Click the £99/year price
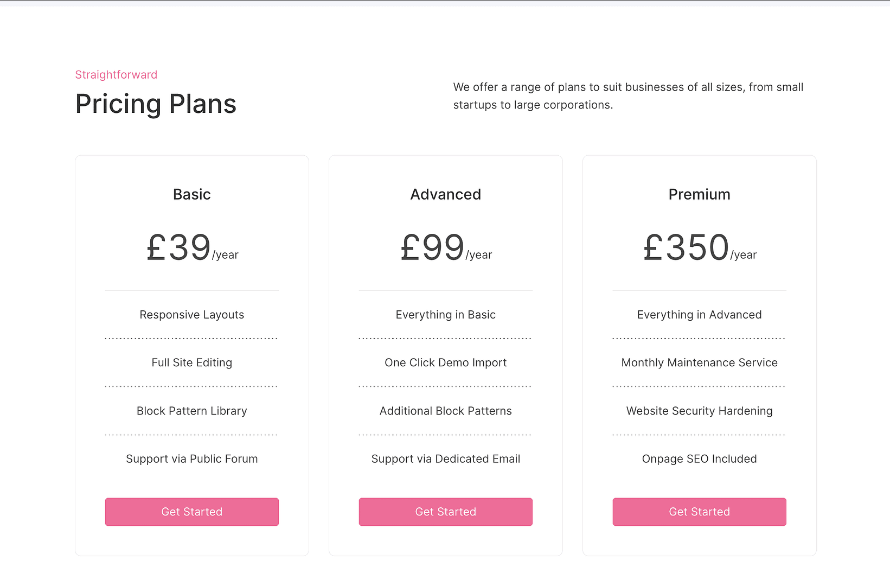890x586 pixels. point(446,248)
